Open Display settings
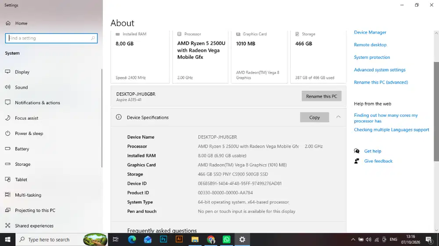This screenshot has width=439, height=246. (x=22, y=72)
